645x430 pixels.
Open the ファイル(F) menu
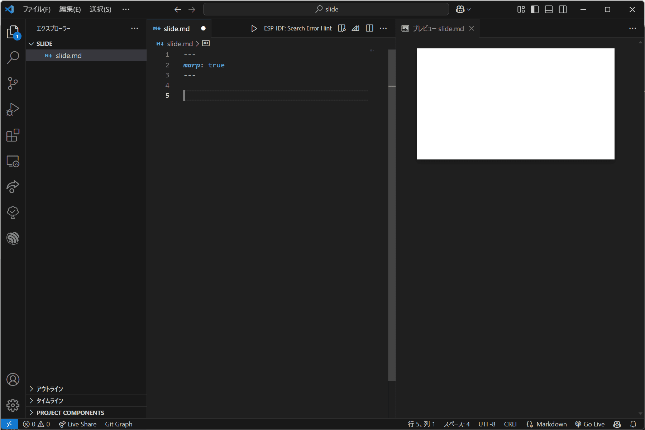coord(37,9)
